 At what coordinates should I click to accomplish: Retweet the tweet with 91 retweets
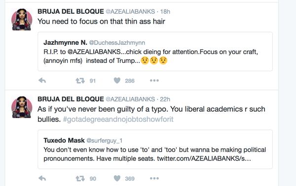(x=80, y=81)
